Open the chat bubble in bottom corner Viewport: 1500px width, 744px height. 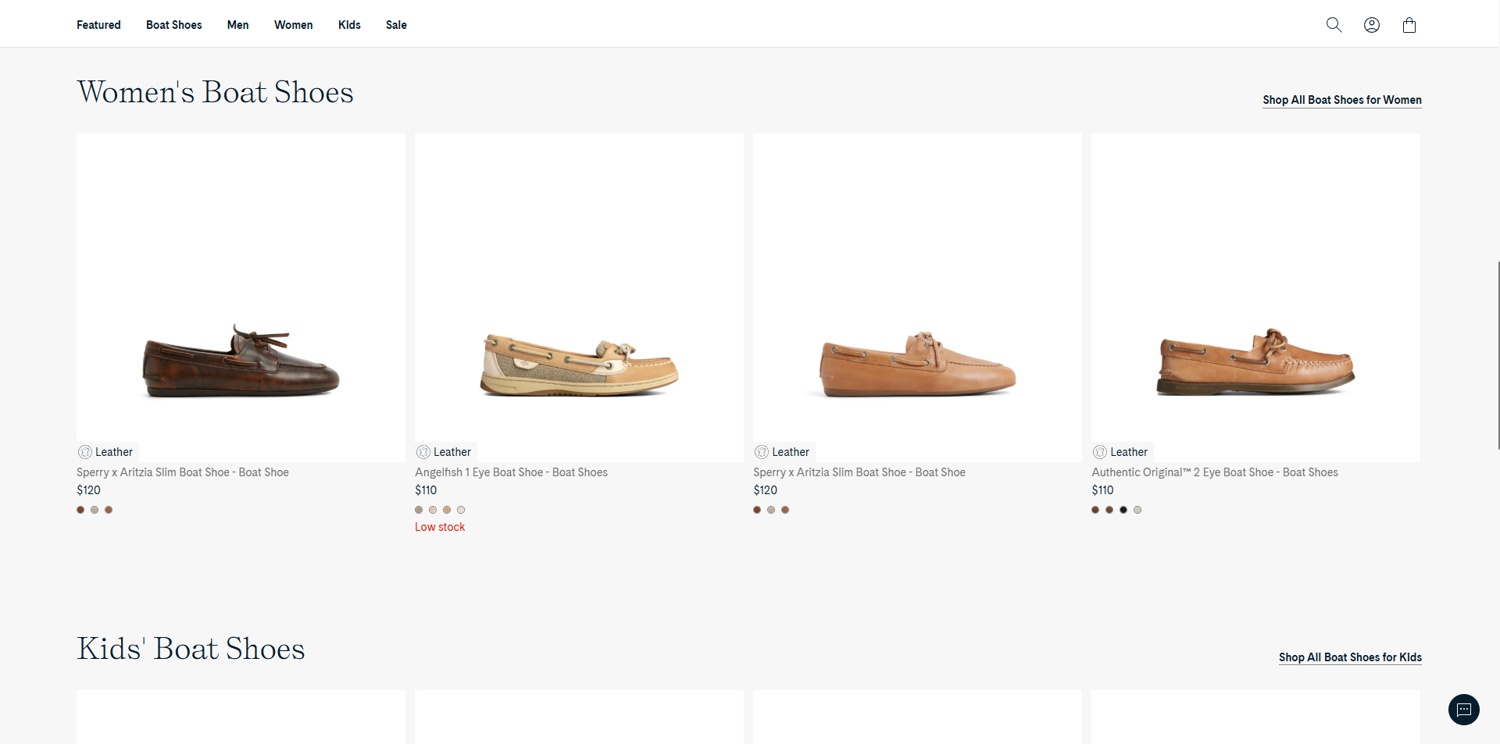tap(1464, 710)
